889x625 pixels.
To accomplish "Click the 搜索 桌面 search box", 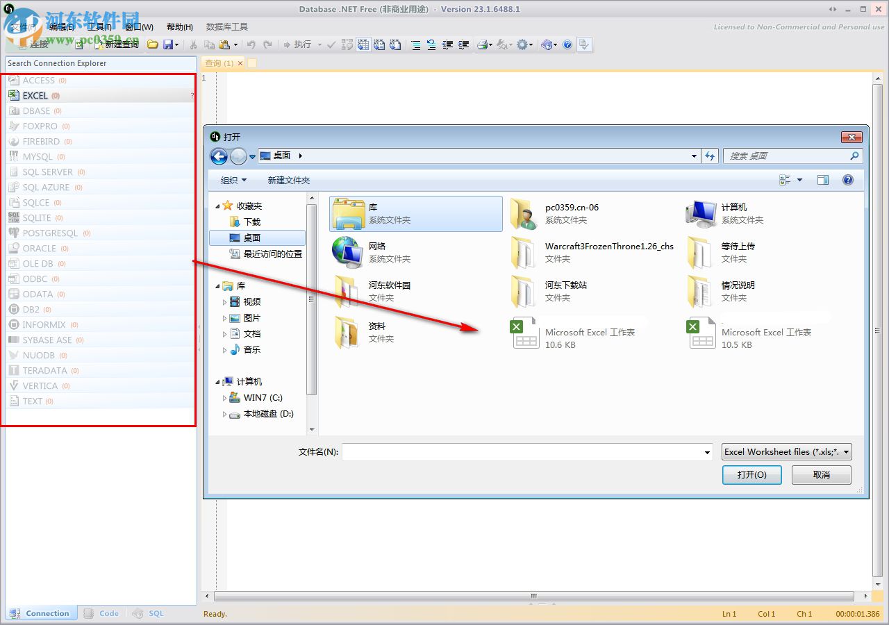I will [792, 156].
